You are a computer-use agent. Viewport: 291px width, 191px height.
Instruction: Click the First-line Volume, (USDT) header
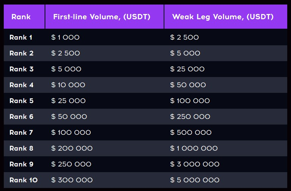pyautogui.click(x=102, y=17)
